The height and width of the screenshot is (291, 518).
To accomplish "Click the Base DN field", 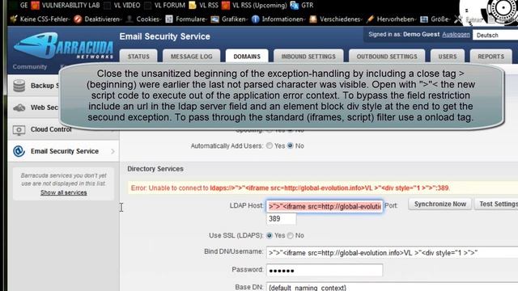I will coord(392,287).
